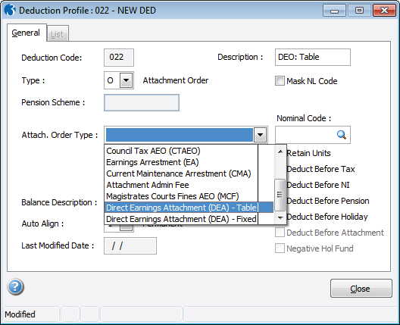Open the Type dropdown arrow
The height and width of the screenshot is (325, 400).
coord(126,80)
